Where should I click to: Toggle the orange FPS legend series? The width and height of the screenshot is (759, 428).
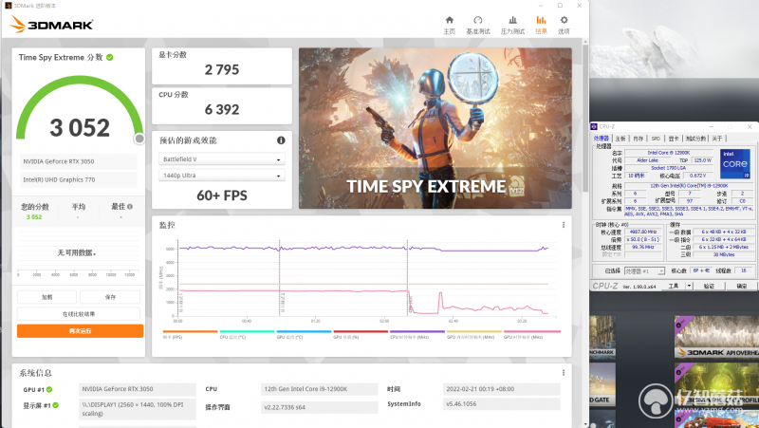191,334
